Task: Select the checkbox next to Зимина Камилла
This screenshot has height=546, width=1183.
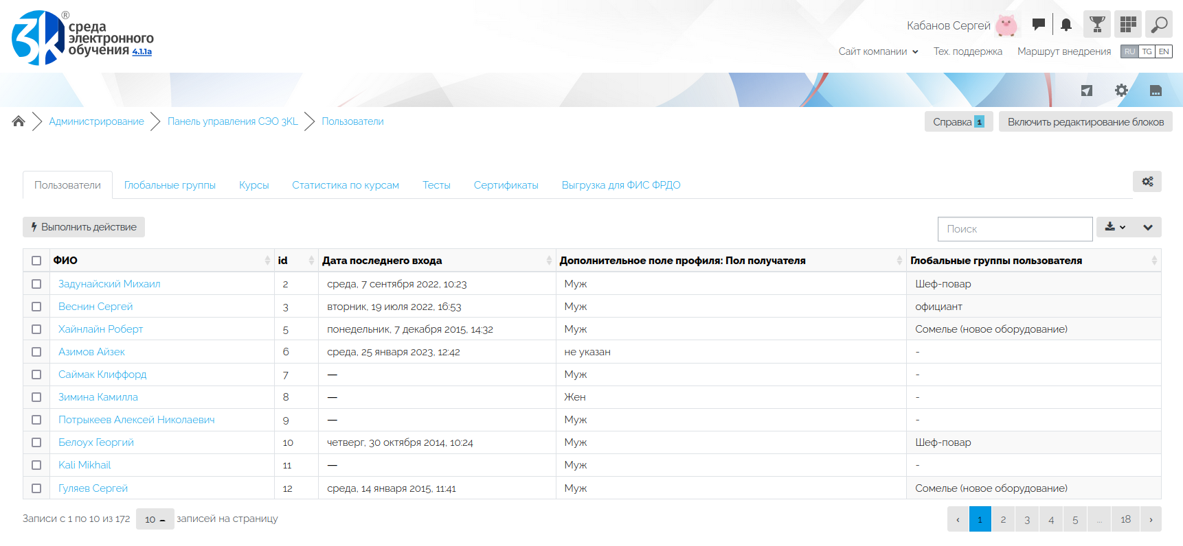Action: [36, 397]
